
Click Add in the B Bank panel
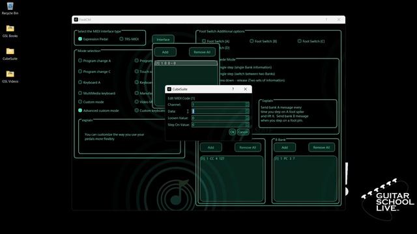(285, 148)
